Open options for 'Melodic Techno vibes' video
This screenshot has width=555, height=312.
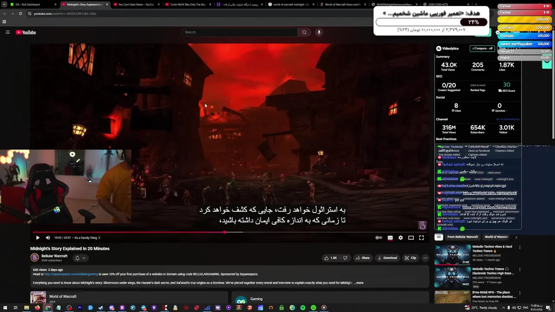(x=519, y=247)
